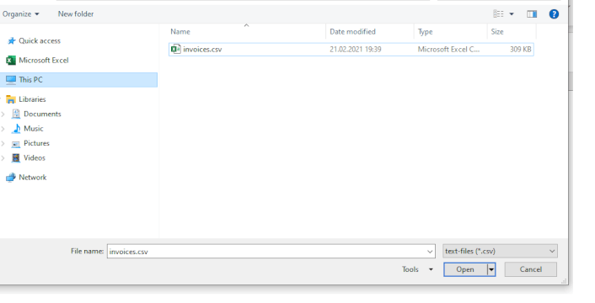Open the file type filter dropdown
This screenshot has width=595, height=303.
[x=500, y=251]
